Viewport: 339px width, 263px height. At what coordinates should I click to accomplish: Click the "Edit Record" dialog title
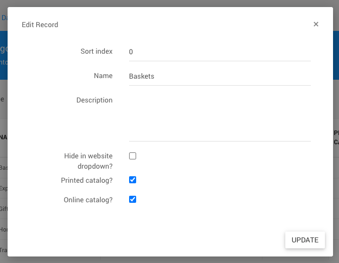point(40,25)
